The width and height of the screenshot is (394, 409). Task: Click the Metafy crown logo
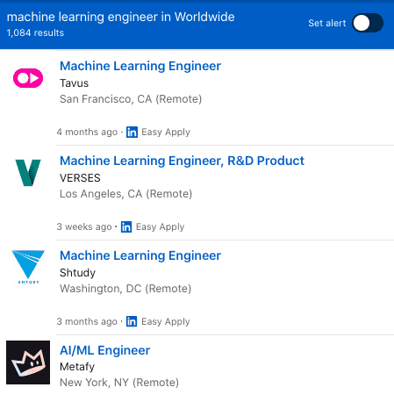coord(28,362)
